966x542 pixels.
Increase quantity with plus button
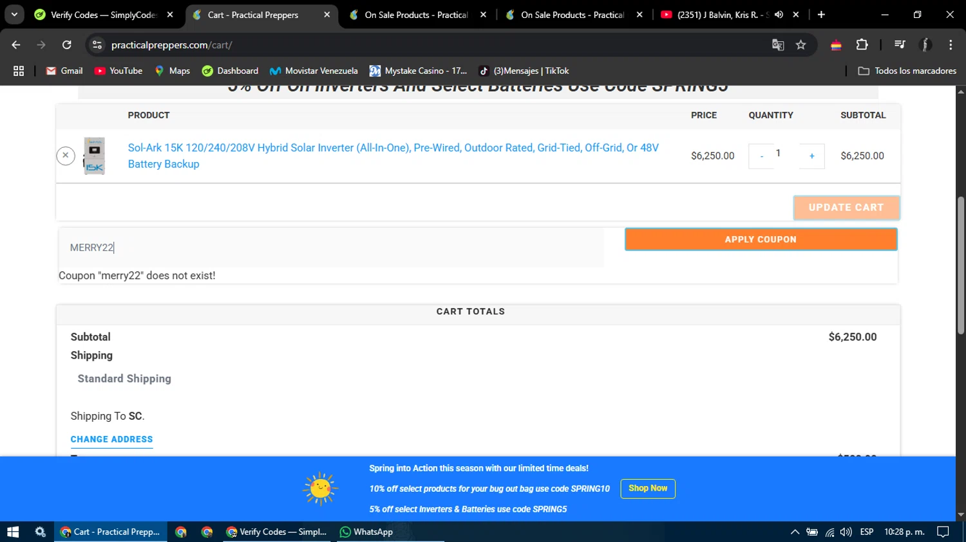pos(811,156)
